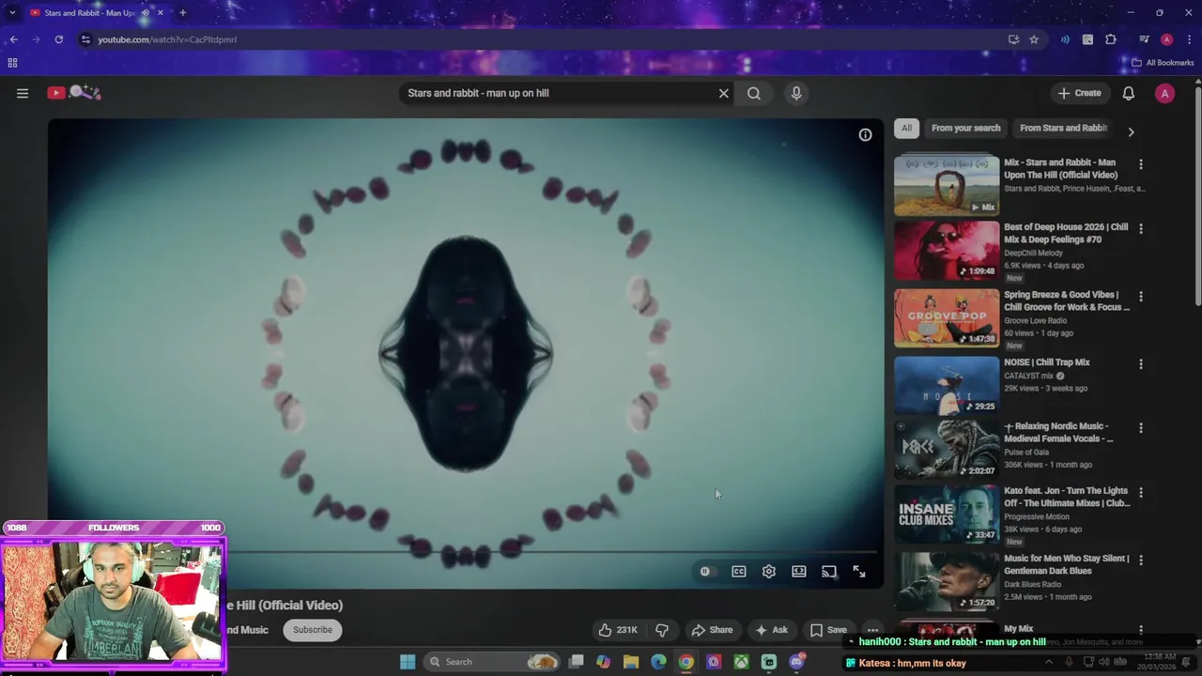Viewport: 1202px width, 676px height.
Task: Open Kato feat. Jon Turn The Lights Off
Action: [x=1066, y=497]
